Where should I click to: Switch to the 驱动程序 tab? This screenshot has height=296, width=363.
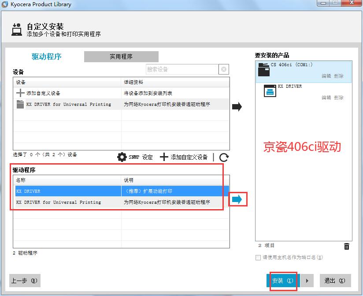[46, 56]
